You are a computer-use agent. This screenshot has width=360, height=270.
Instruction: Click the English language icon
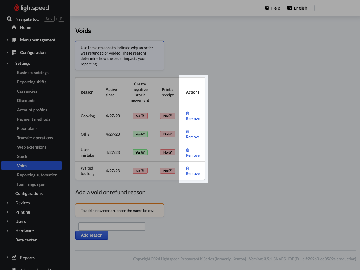click(x=289, y=8)
